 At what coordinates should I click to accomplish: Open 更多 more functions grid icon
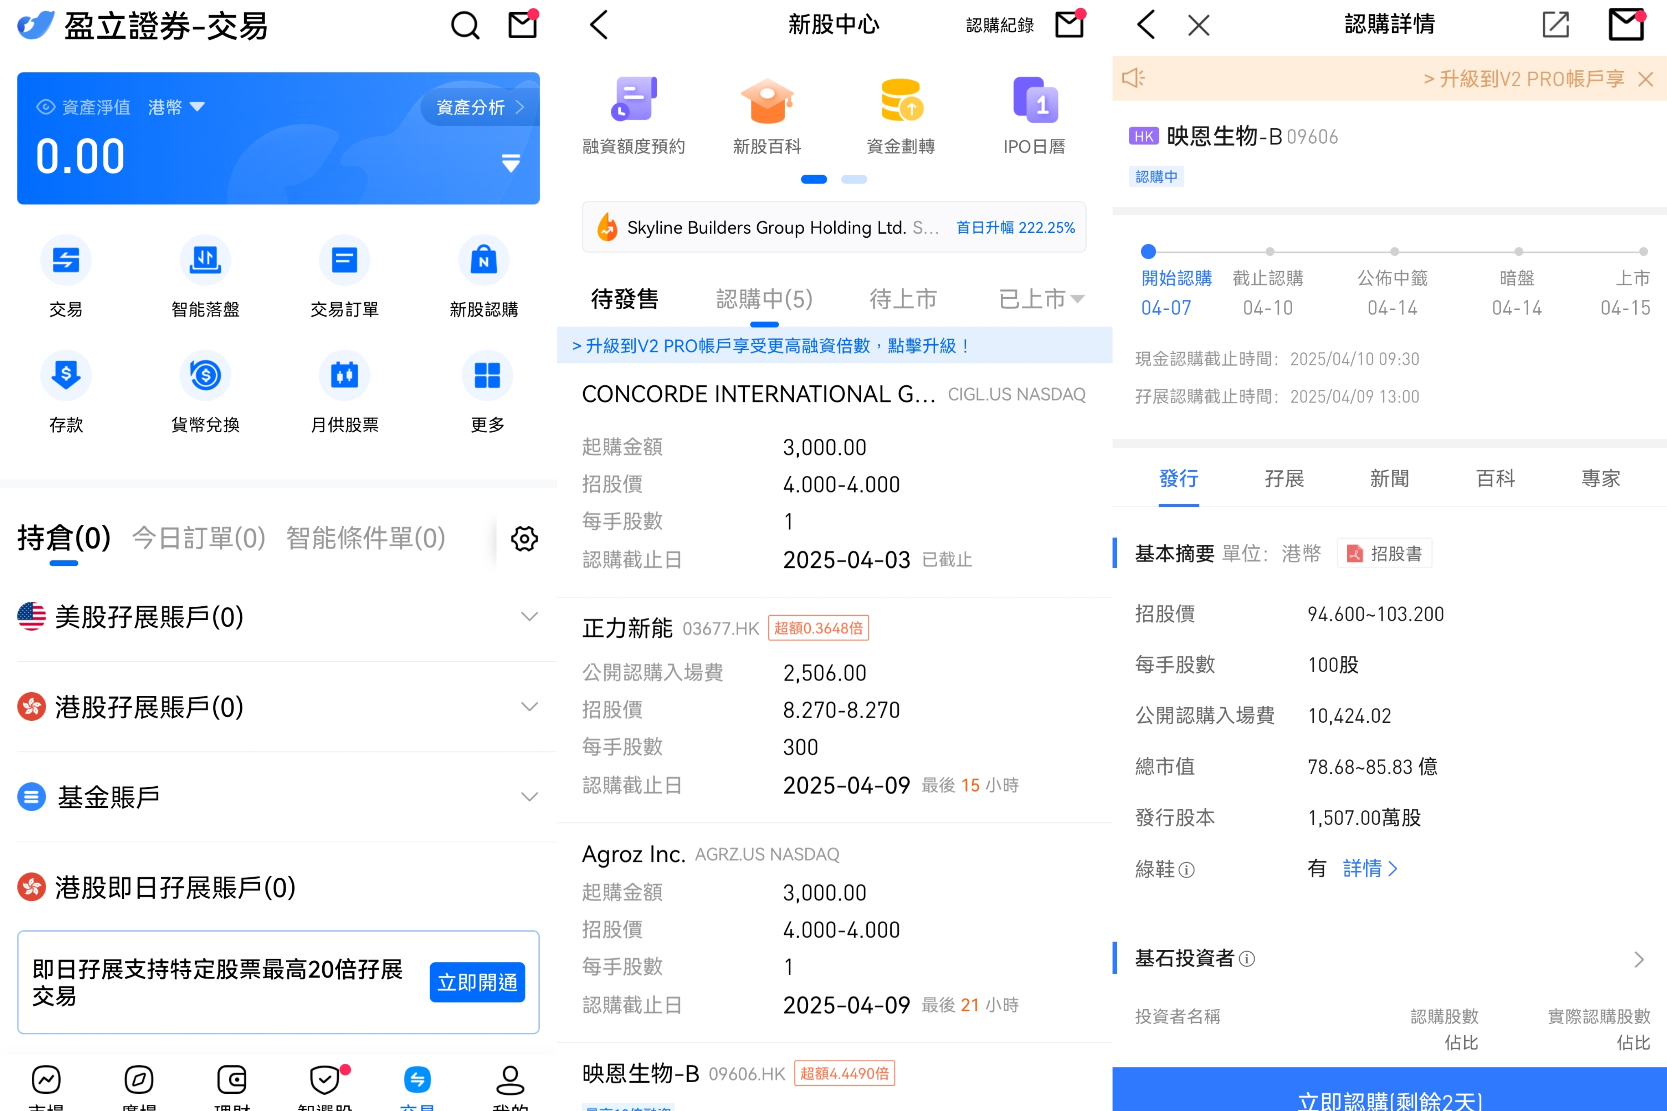488,375
